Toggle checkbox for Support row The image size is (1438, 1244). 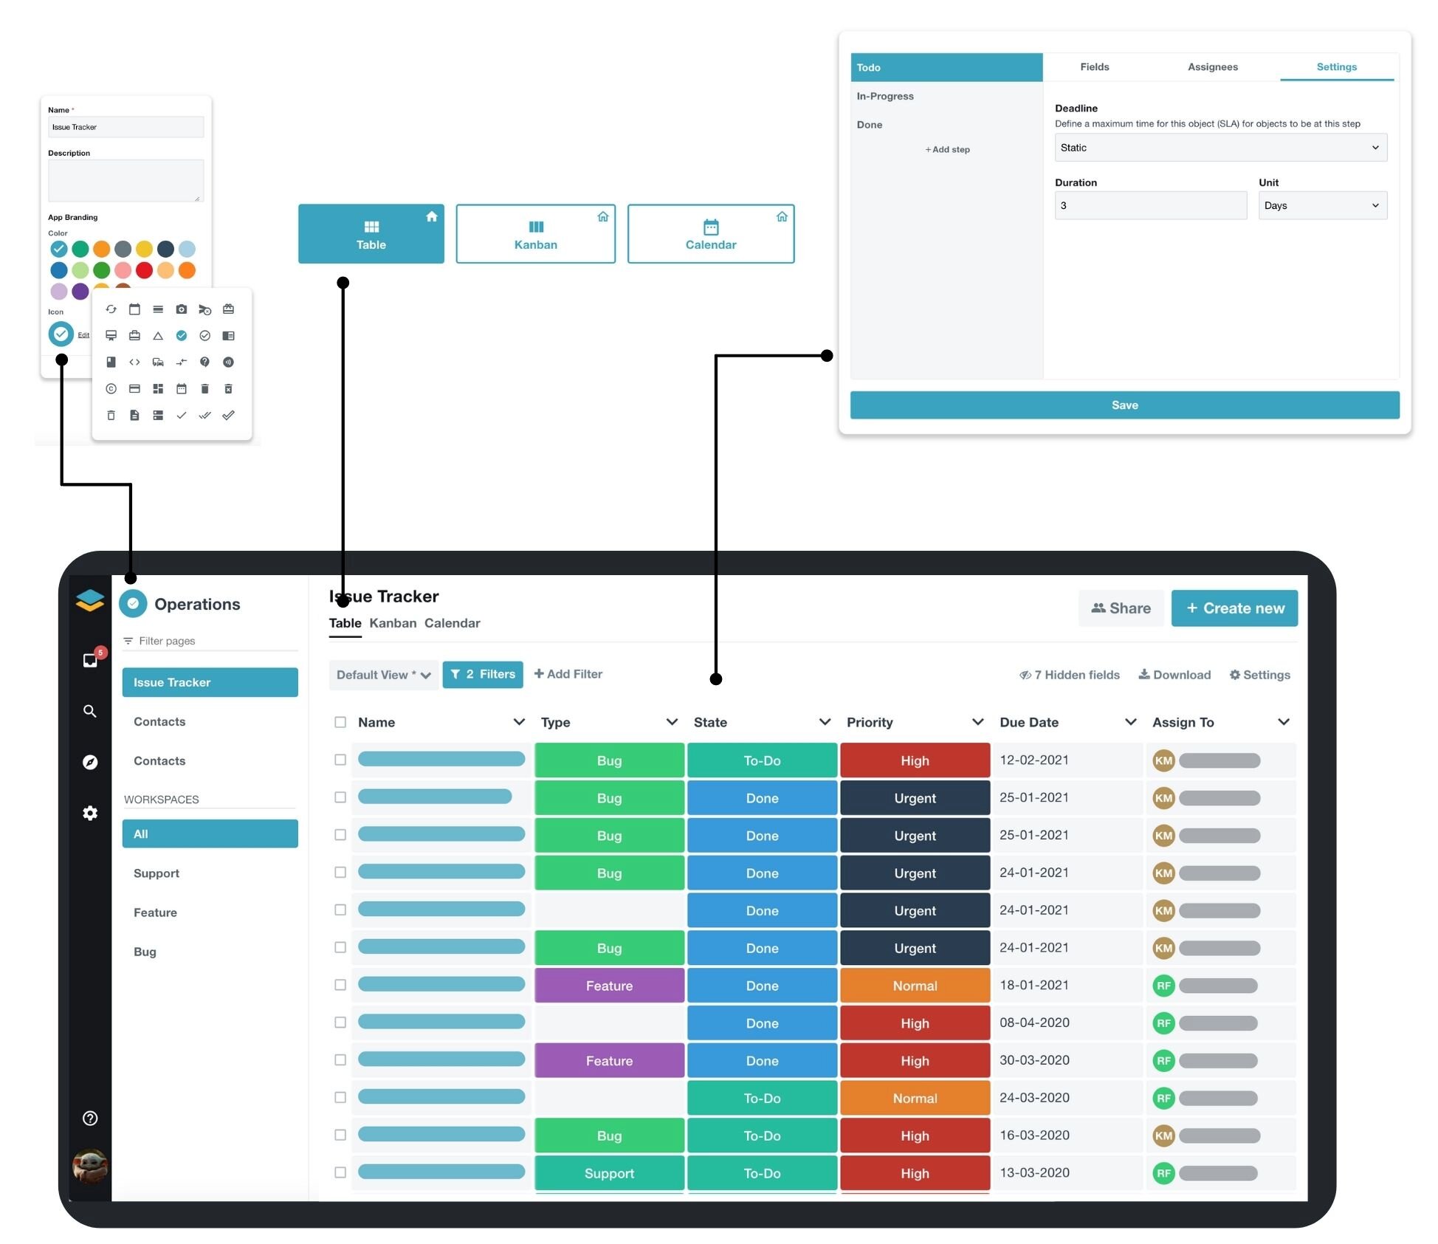point(340,1175)
